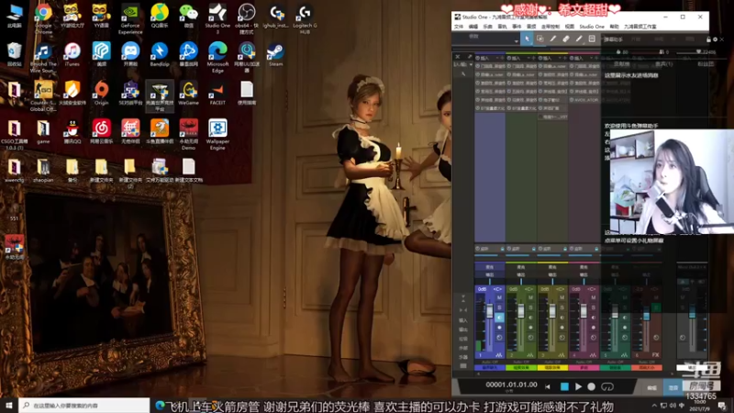
Task: Open the Origin desktop shortcut
Action: pos(101,93)
